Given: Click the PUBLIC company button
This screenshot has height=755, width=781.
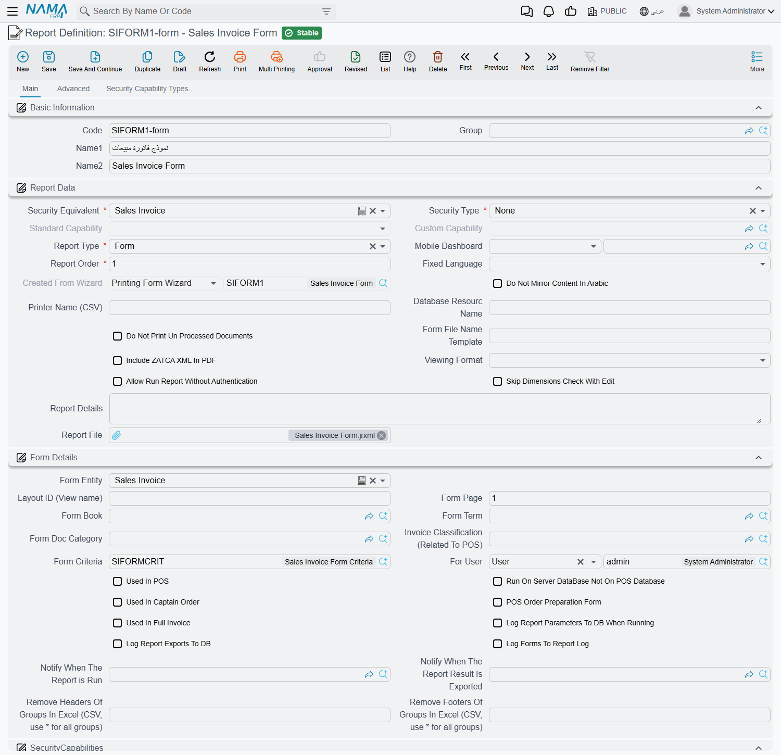Looking at the screenshot, I should [x=607, y=11].
